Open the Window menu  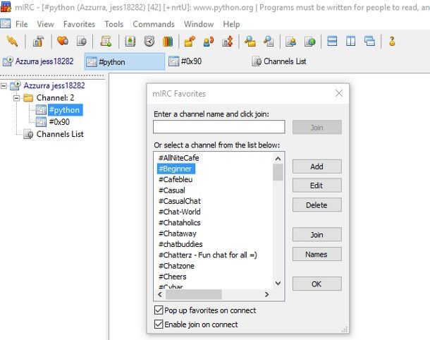(199, 24)
